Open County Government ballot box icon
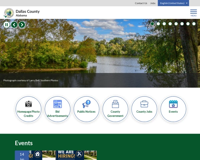 click(x=115, y=104)
